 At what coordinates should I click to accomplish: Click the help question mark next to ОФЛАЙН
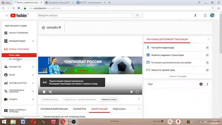pyautogui.click(x=60, y=27)
